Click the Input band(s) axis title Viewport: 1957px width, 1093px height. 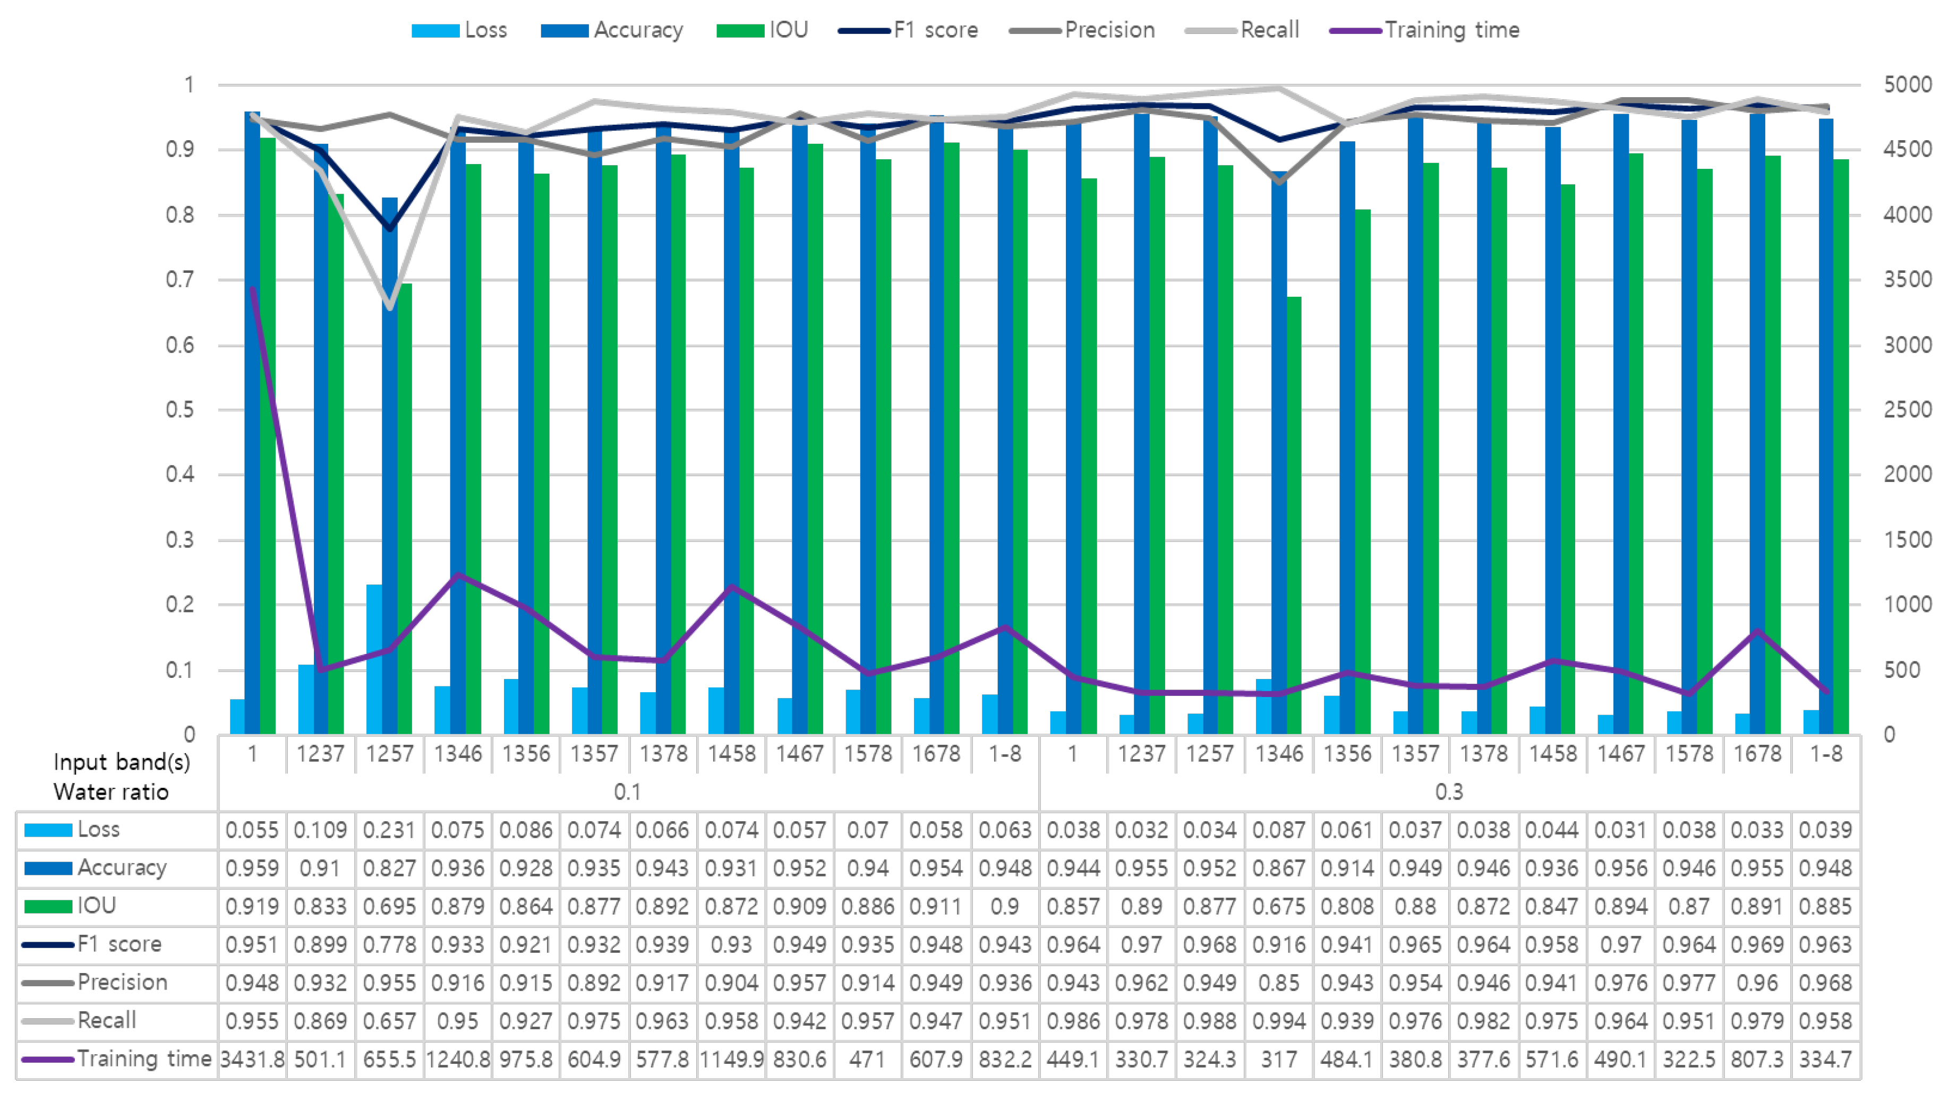point(122,762)
